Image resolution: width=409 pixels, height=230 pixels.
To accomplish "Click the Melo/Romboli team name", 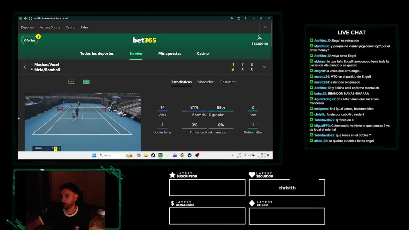I will (47, 70).
